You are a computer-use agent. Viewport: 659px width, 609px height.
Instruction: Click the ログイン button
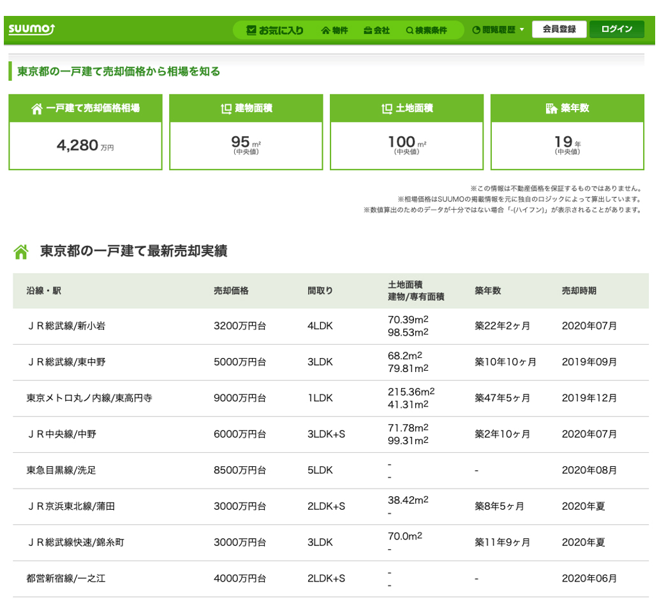pyautogui.click(x=616, y=29)
